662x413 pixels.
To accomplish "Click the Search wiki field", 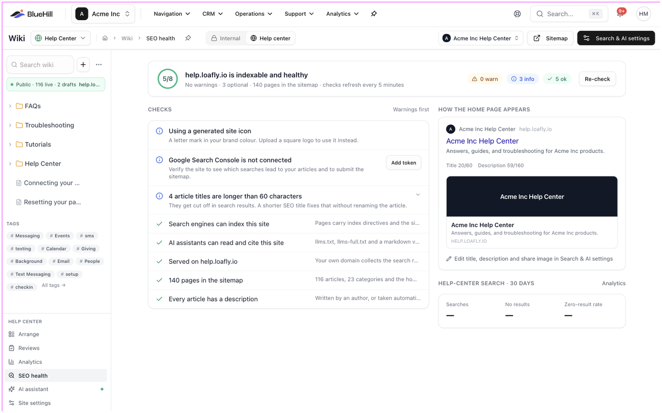I will (40, 65).
